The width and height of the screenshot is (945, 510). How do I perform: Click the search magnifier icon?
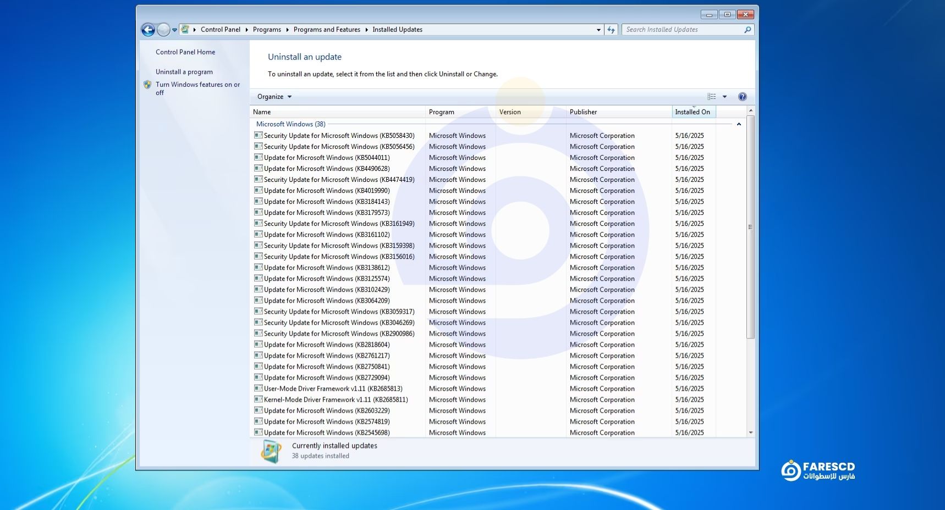coord(748,30)
